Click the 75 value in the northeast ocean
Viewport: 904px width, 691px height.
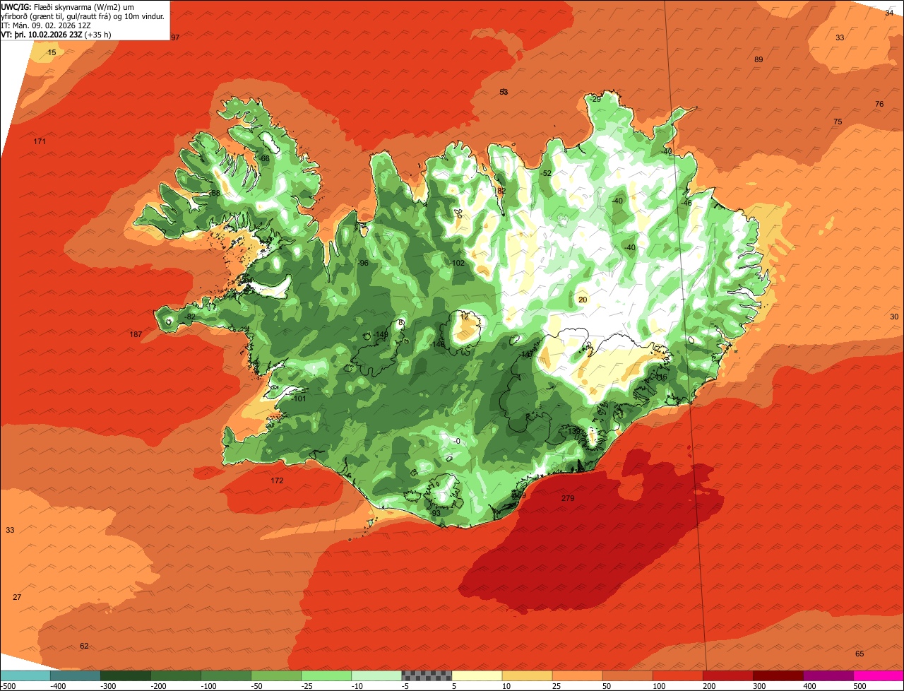pyautogui.click(x=838, y=122)
